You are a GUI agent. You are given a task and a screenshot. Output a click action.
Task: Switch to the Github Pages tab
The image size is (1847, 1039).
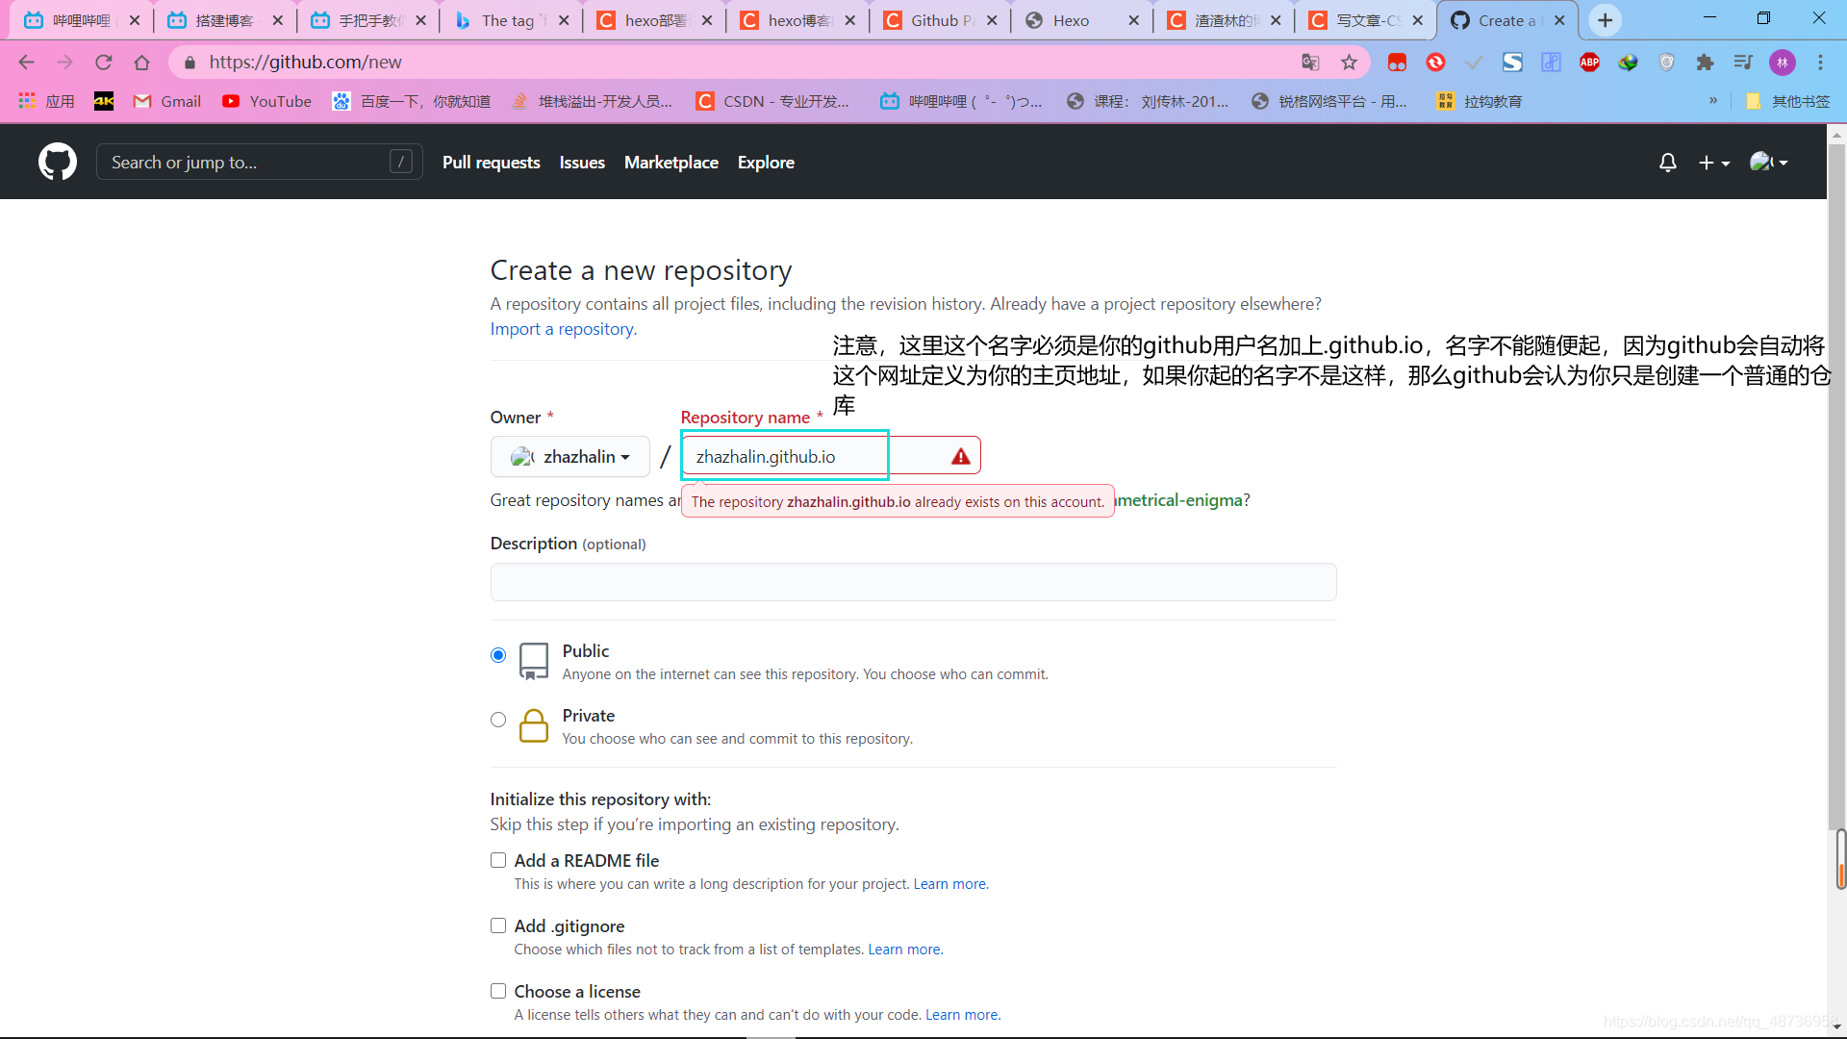[x=940, y=20]
